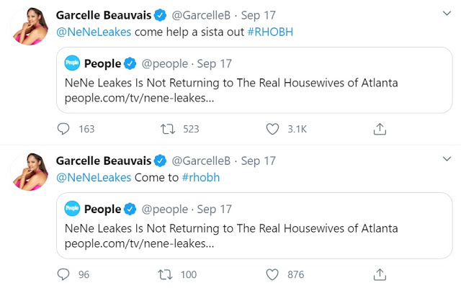Click Garcelle Beauvais name on first tweet
The image size is (461, 288).
104,15
